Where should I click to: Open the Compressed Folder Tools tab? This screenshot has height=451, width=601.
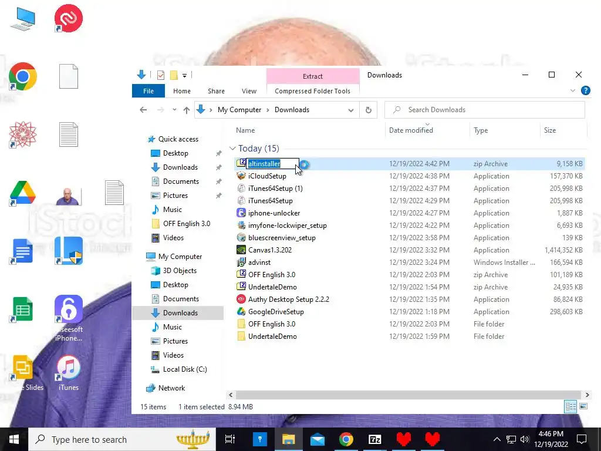pos(312,91)
